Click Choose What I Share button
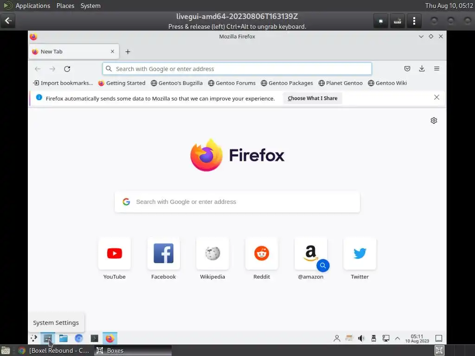The image size is (475, 356). pos(312,98)
